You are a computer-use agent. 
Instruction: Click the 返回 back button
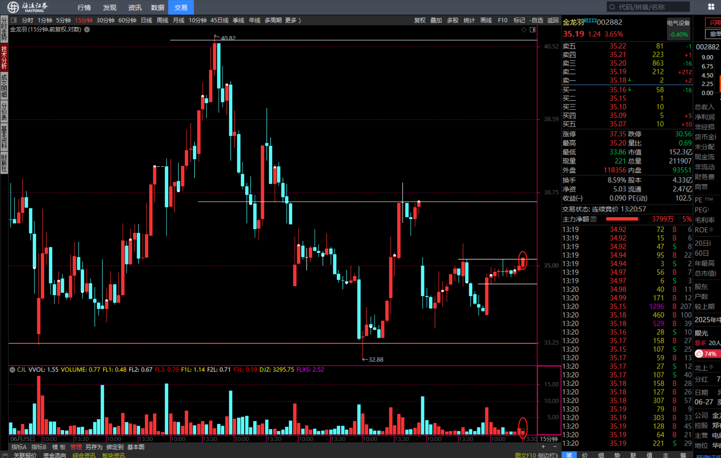click(x=553, y=20)
